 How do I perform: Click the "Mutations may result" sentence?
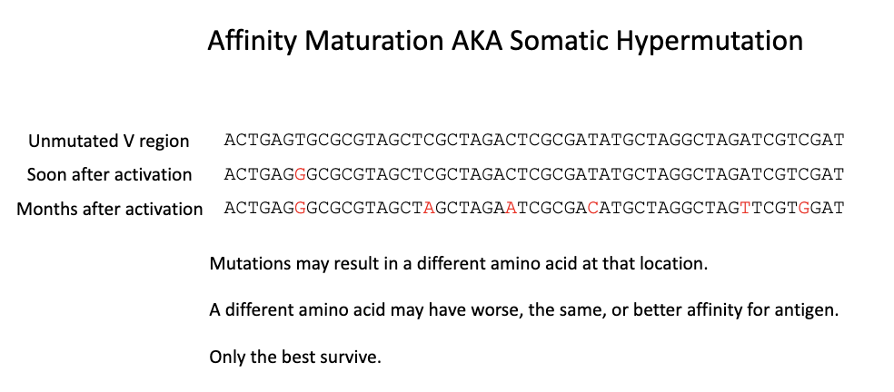coord(458,265)
